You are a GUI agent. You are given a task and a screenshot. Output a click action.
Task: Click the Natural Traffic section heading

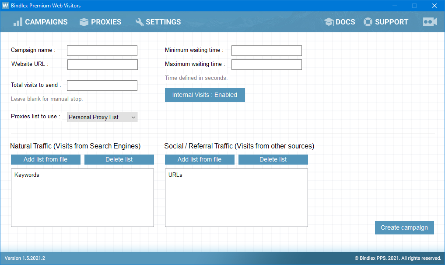[75, 146]
